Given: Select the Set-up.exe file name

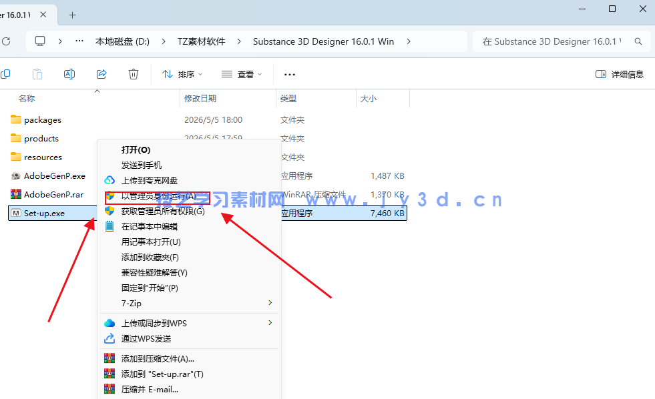Looking at the screenshot, I should pyautogui.click(x=44, y=214).
